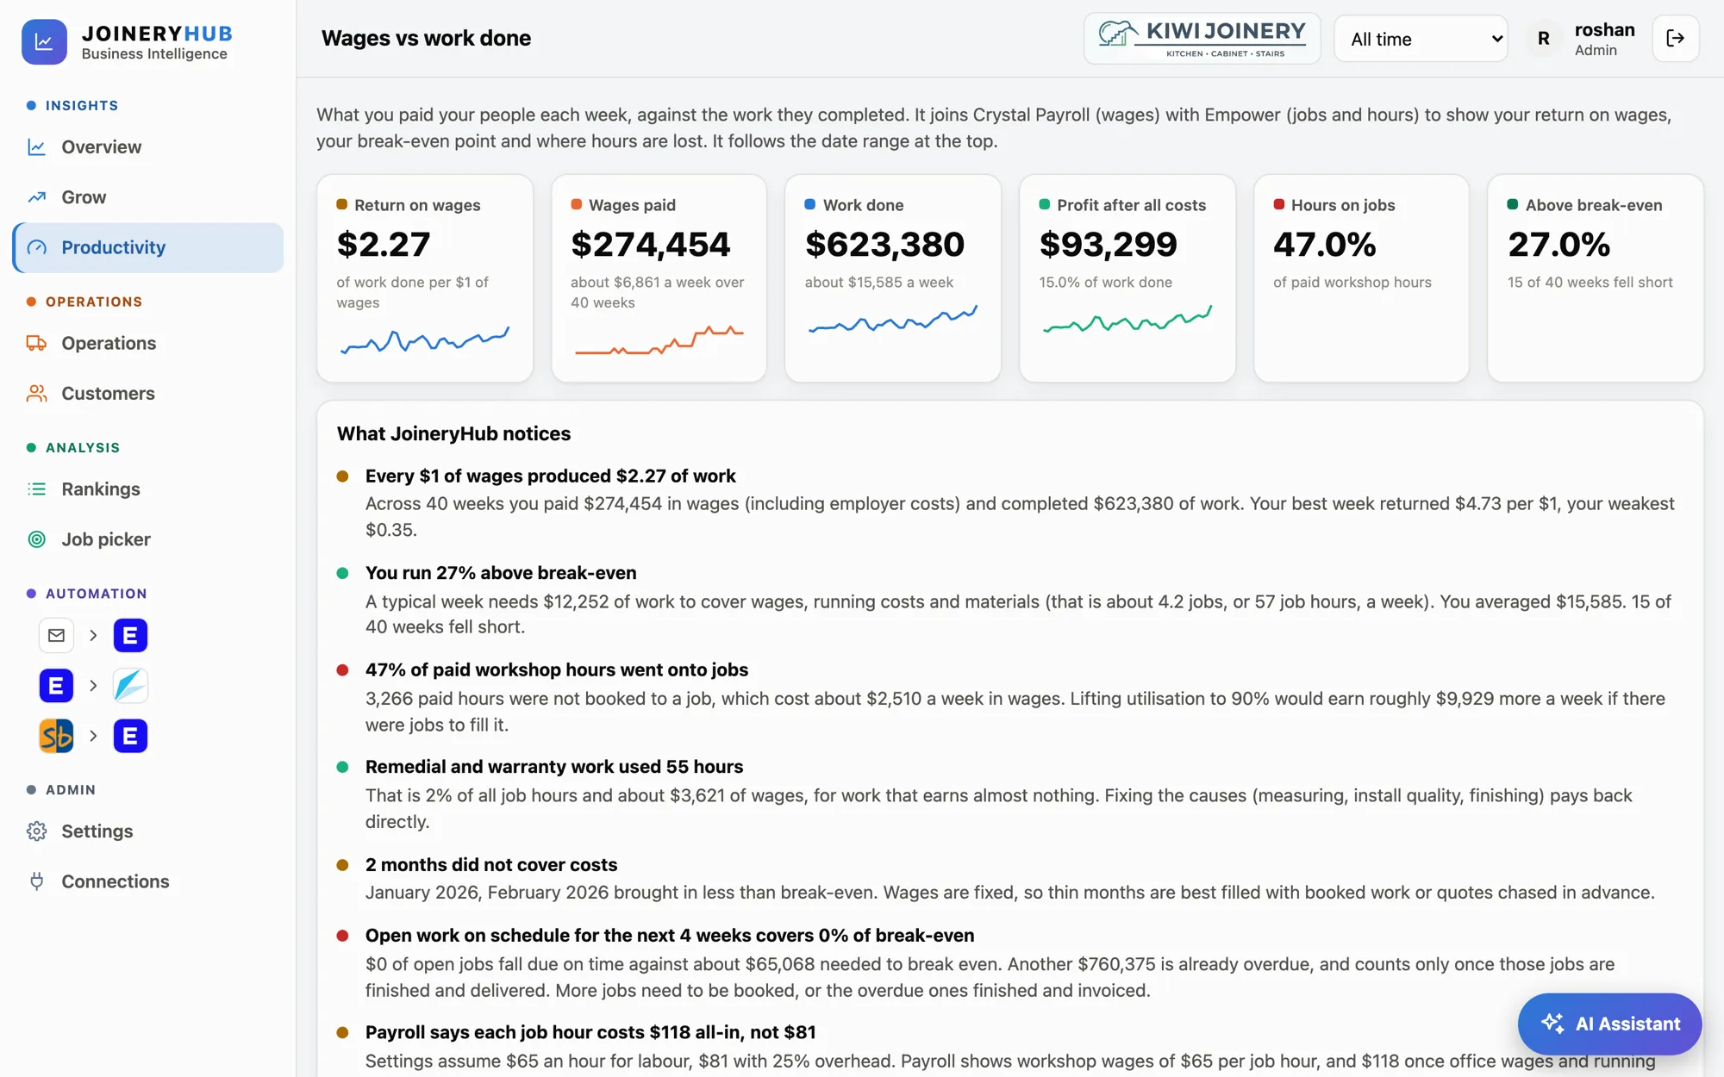The height and width of the screenshot is (1077, 1724).
Task: Click the Hours on jobs 47.0% card
Action: (x=1361, y=278)
